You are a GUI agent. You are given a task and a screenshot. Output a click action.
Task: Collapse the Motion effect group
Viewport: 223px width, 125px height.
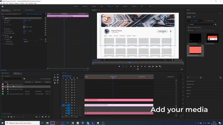[x=1, y=18]
